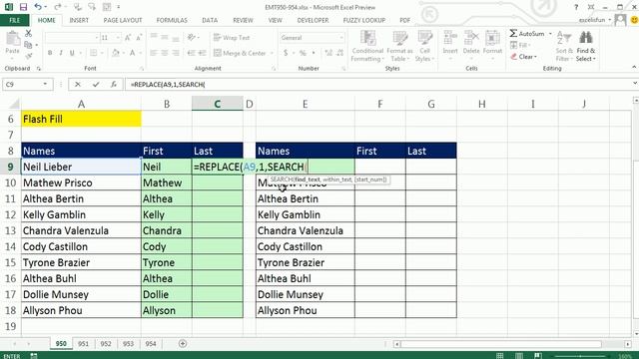Switch to the DEVELOPER ribbon tab
639x359 pixels.
(x=313, y=20)
